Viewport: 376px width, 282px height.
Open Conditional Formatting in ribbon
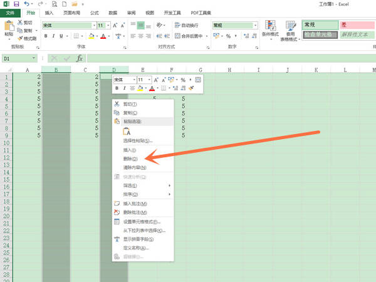pyautogui.click(x=270, y=30)
